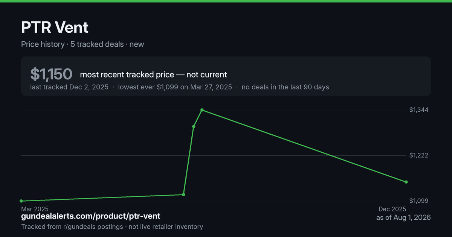Select the $1,344 peak data point
This screenshot has height=237, width=452.
pyautogui.click(x=202, y=110)
